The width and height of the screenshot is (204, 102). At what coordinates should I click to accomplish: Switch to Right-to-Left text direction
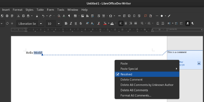pos(193,23)
